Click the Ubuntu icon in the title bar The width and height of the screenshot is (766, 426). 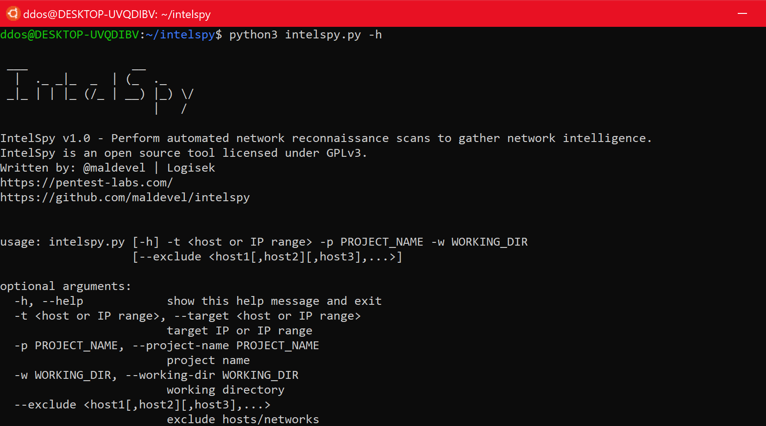click(13, 13)
